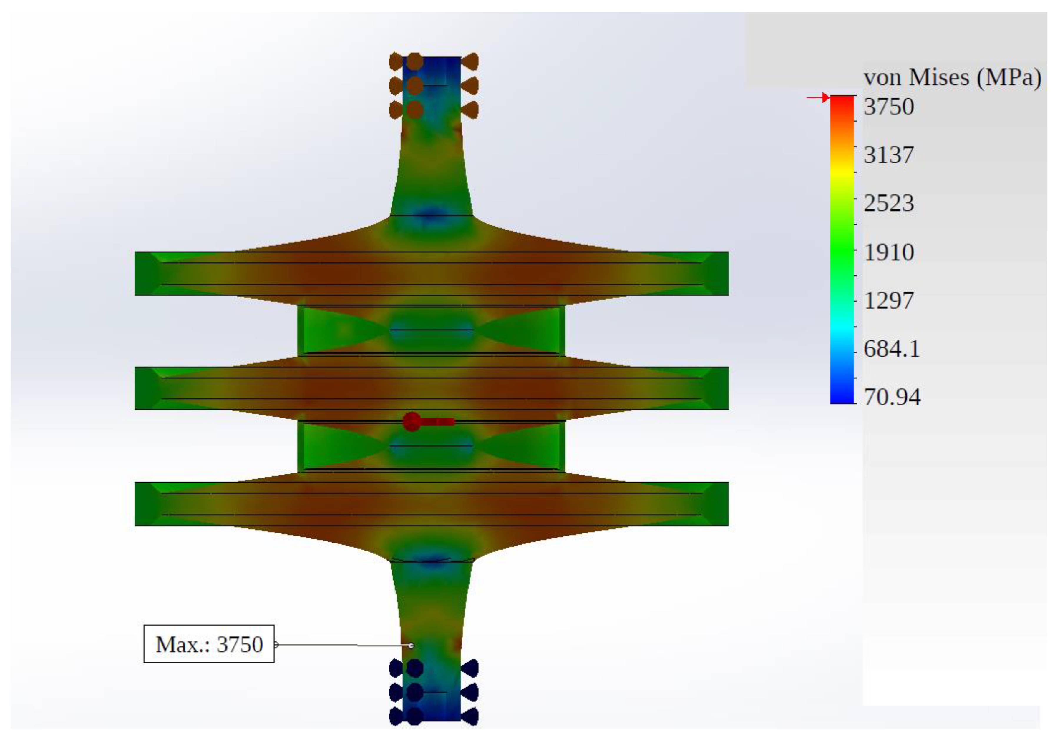Select the von Mises (MPa) legend title
Viewport: 1060px width, 740px height.
click(x=953, y=77)
